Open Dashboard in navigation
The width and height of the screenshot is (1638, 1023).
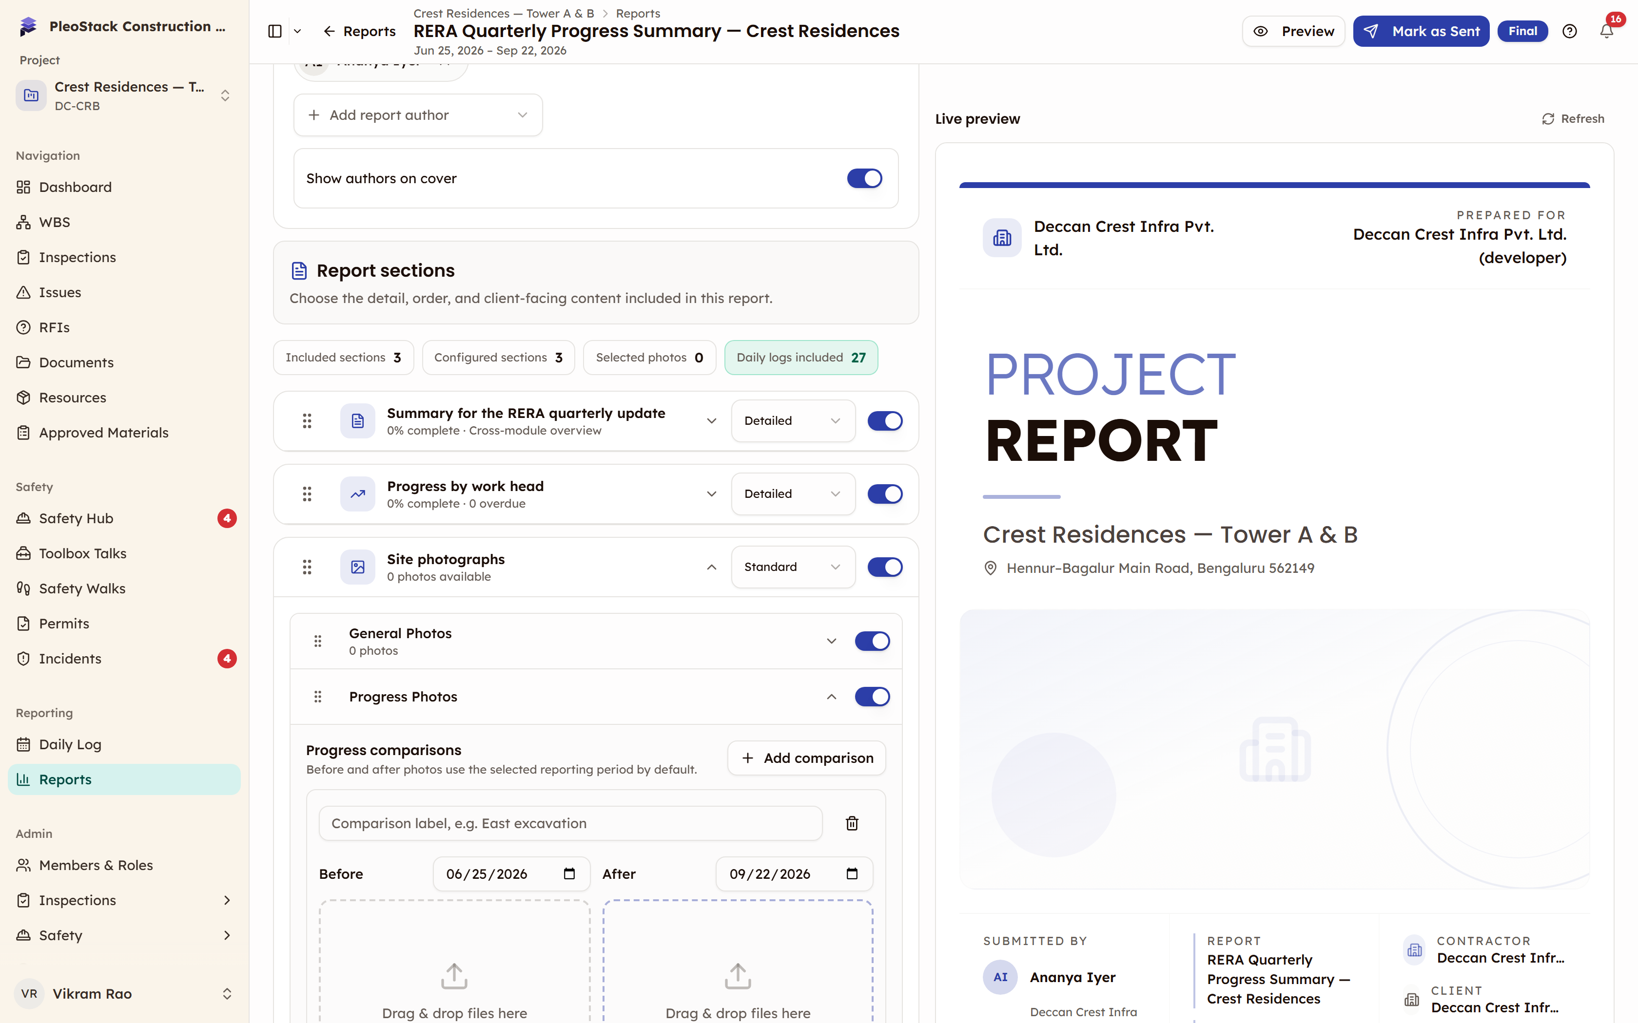[124, 187]
